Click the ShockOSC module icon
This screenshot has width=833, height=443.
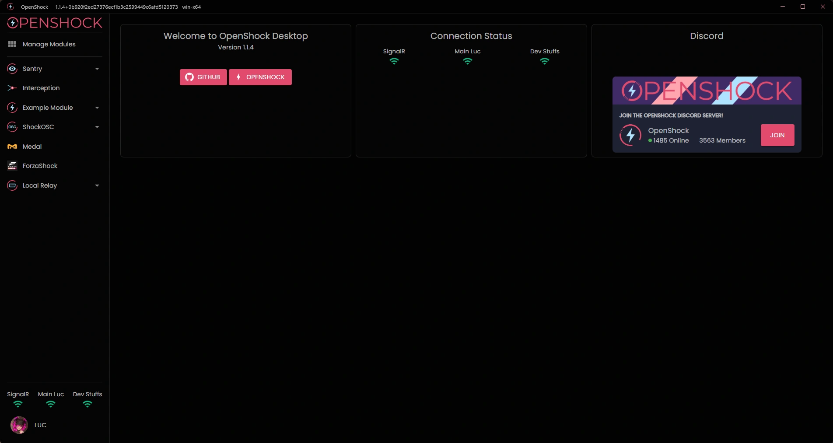[12, 127]
